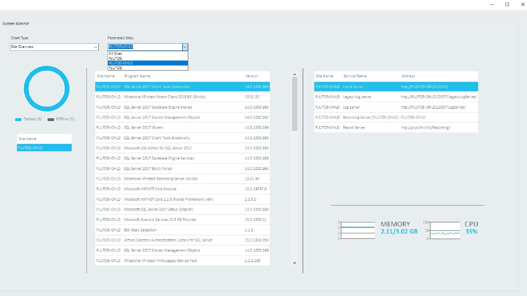Choose PLUTO6 in the sites list
The image size is (527, 296).
click(x=148, y=58)
